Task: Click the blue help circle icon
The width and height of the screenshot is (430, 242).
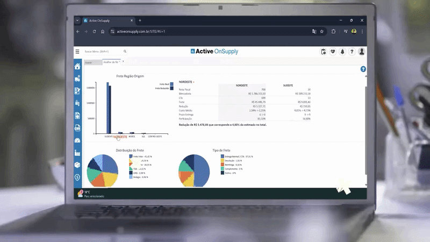Action: (x=363, y=69)
